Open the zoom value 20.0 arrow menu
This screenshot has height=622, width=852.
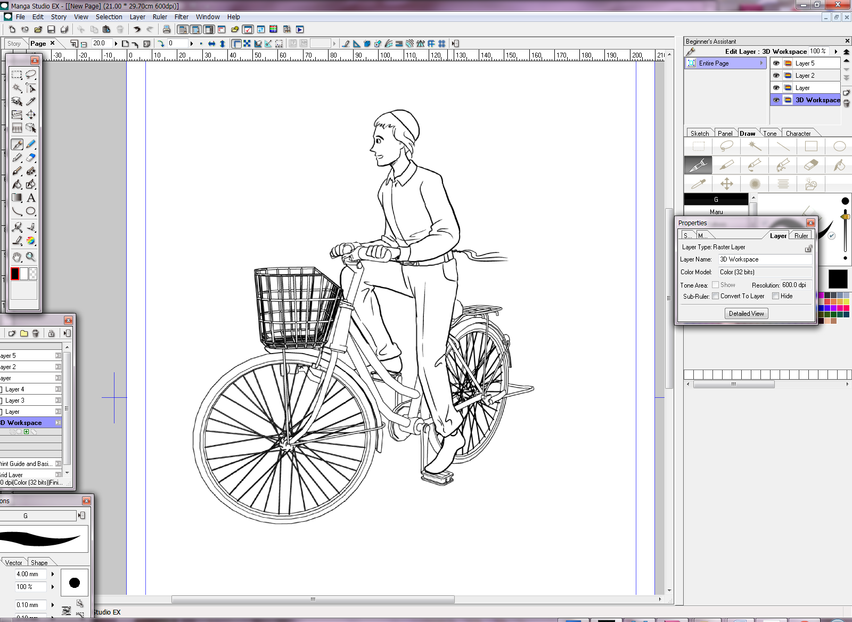(116, 44)
